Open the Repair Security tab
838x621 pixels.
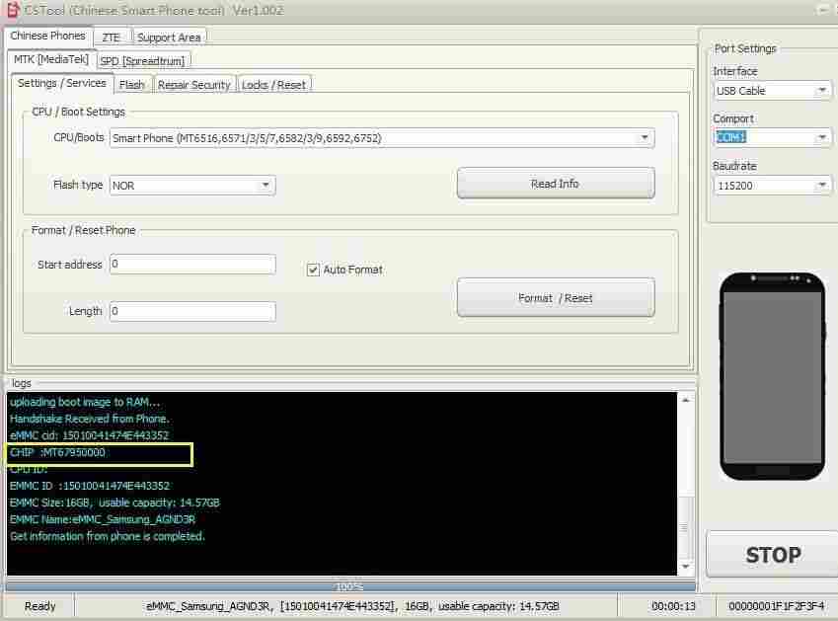pyautogui.click(x=194, y=85)
